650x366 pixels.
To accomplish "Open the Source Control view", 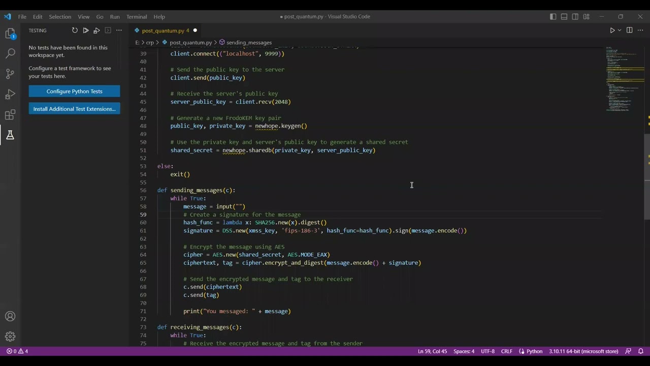I will (10, 74).
